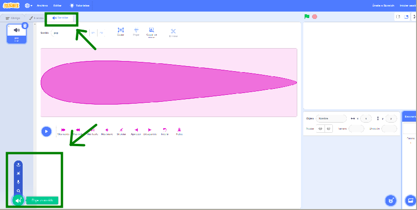The height and width of the screenshot is (210, 417).
Task: Apply the Más fuerte effect
Action: (x=92, y=131)
